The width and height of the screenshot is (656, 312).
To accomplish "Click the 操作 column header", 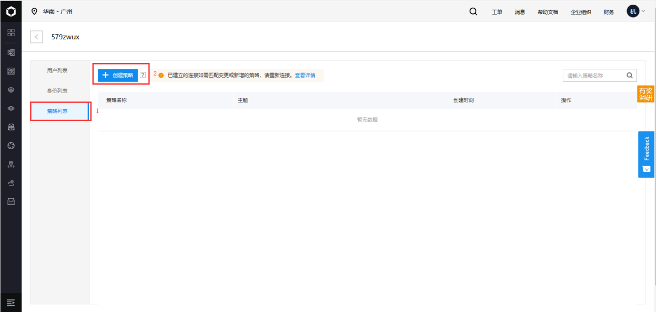I will tap(566, 100).
